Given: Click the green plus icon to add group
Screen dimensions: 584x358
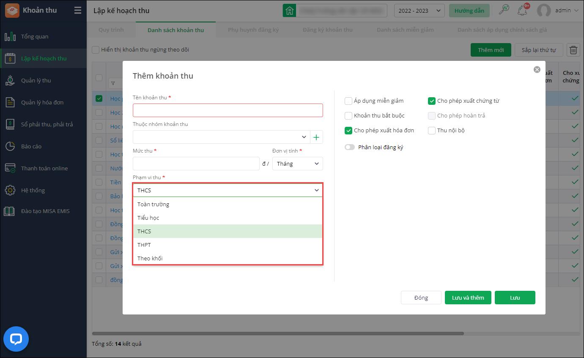Looking at the screenshot, I should [x=316, y=137].
